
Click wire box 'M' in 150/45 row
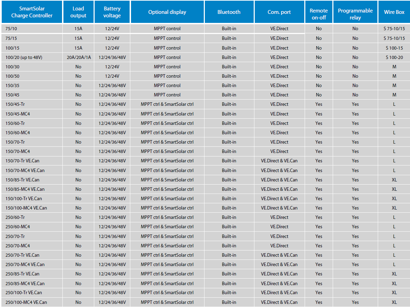pyautogui.click(x=394, y=95)
